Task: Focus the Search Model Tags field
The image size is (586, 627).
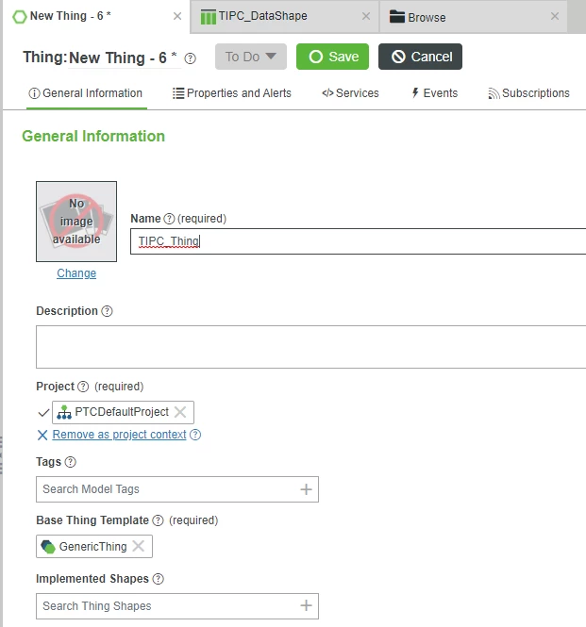Action: pyautogui.click(x=177, y=489)
